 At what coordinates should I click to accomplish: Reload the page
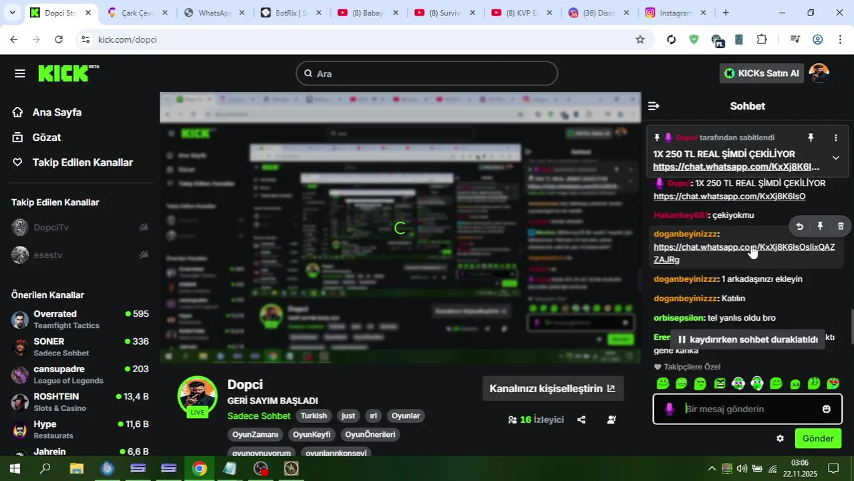(x=59, y=39)
